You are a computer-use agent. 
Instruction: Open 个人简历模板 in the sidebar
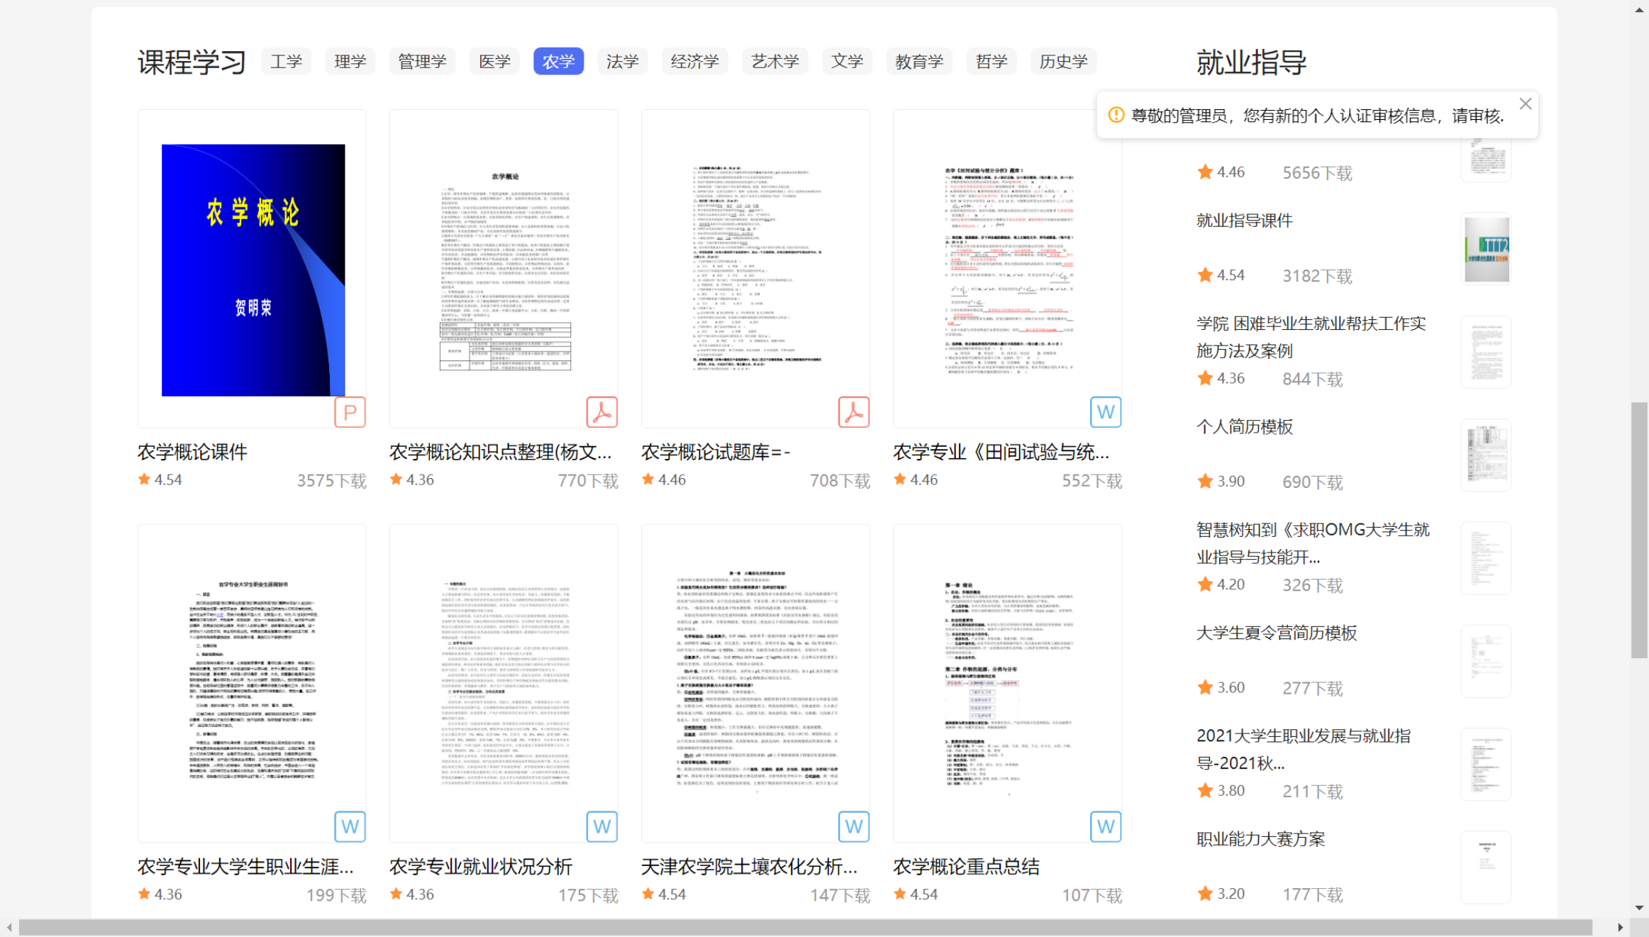point(1245,427)
